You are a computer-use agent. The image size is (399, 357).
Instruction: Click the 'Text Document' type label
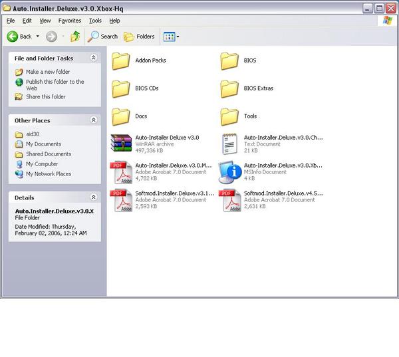(x=262, y=144)
